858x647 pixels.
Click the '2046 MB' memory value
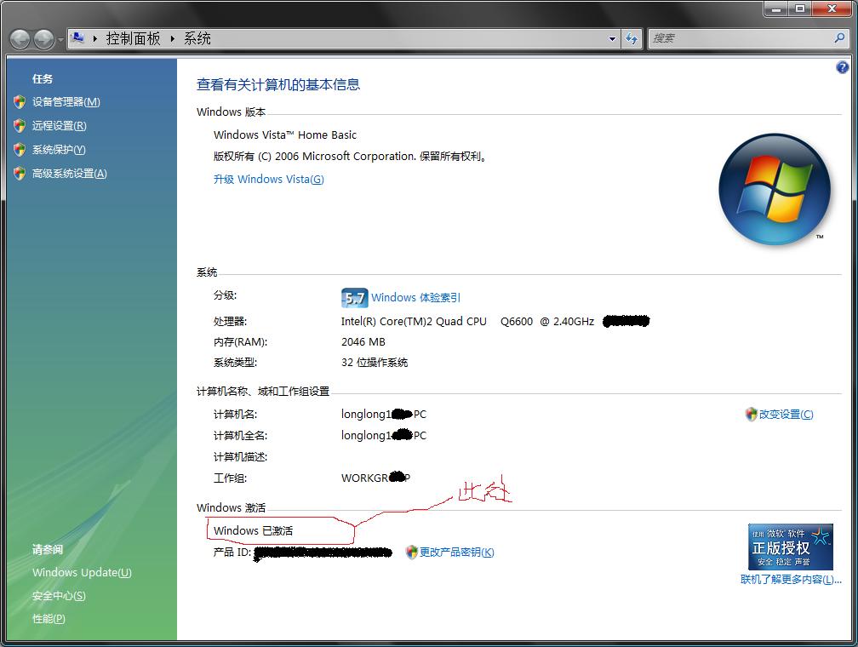363,341
